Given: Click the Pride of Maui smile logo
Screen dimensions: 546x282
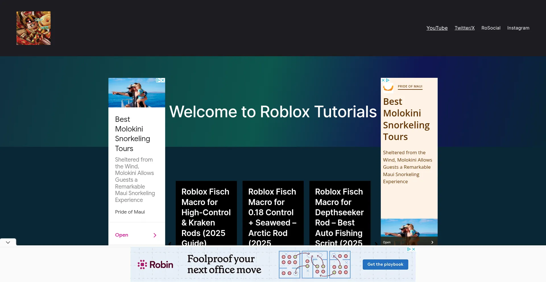Looking at the screenshot, I should pos(388,87).
